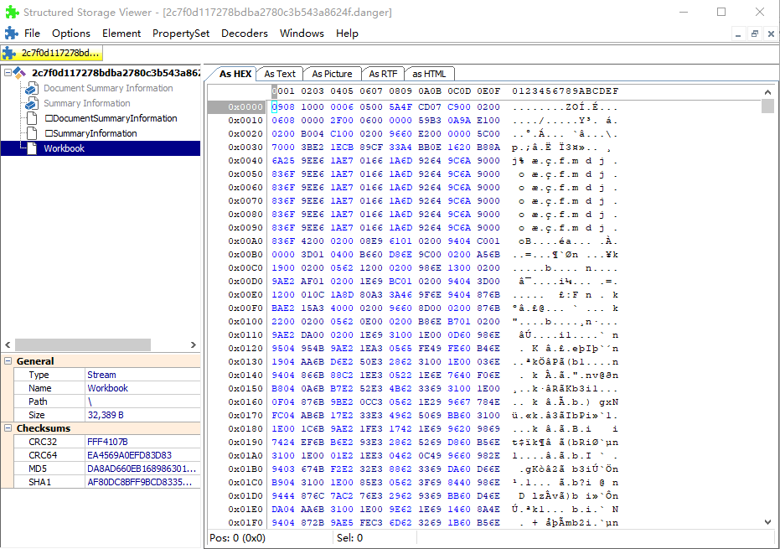Click the MD5 checksum value field

point(141,469)
